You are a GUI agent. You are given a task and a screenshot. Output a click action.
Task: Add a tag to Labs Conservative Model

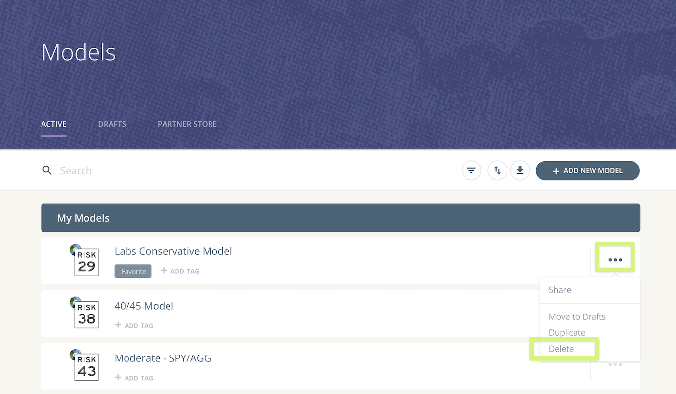(x=180, y=271)
